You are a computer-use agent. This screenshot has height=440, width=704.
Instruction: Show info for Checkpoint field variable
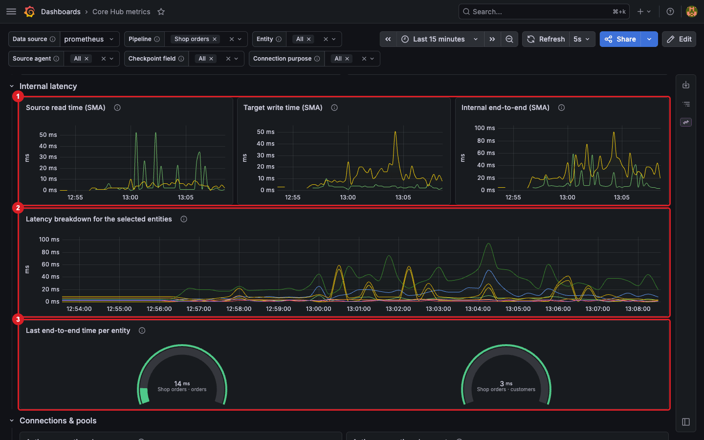(x=181, y=59)
